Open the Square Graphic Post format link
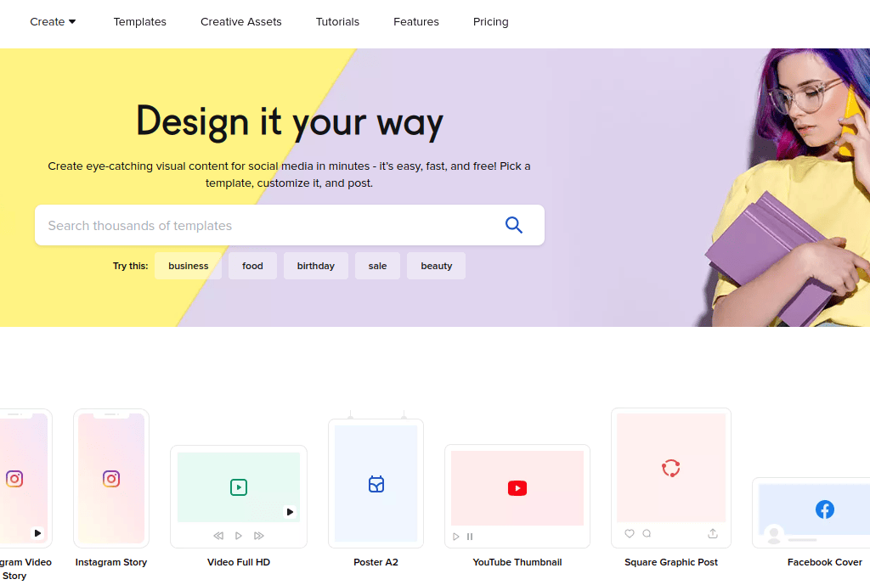The image size is (870, 585). pyautogui.click(x=671, y=562)
